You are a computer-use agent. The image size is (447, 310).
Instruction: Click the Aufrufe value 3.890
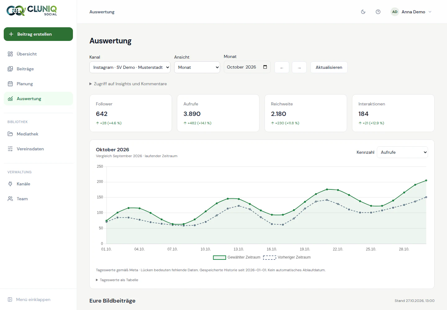click(192, 114)
